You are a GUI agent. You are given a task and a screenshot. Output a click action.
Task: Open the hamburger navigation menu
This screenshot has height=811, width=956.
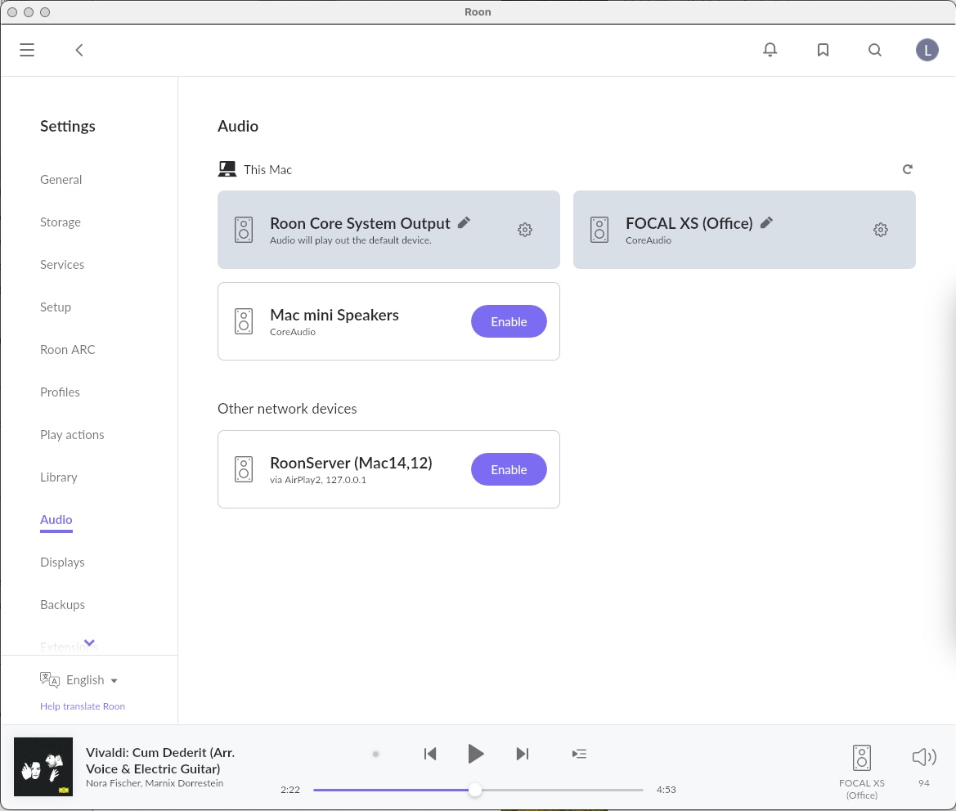tap(27, 50)
